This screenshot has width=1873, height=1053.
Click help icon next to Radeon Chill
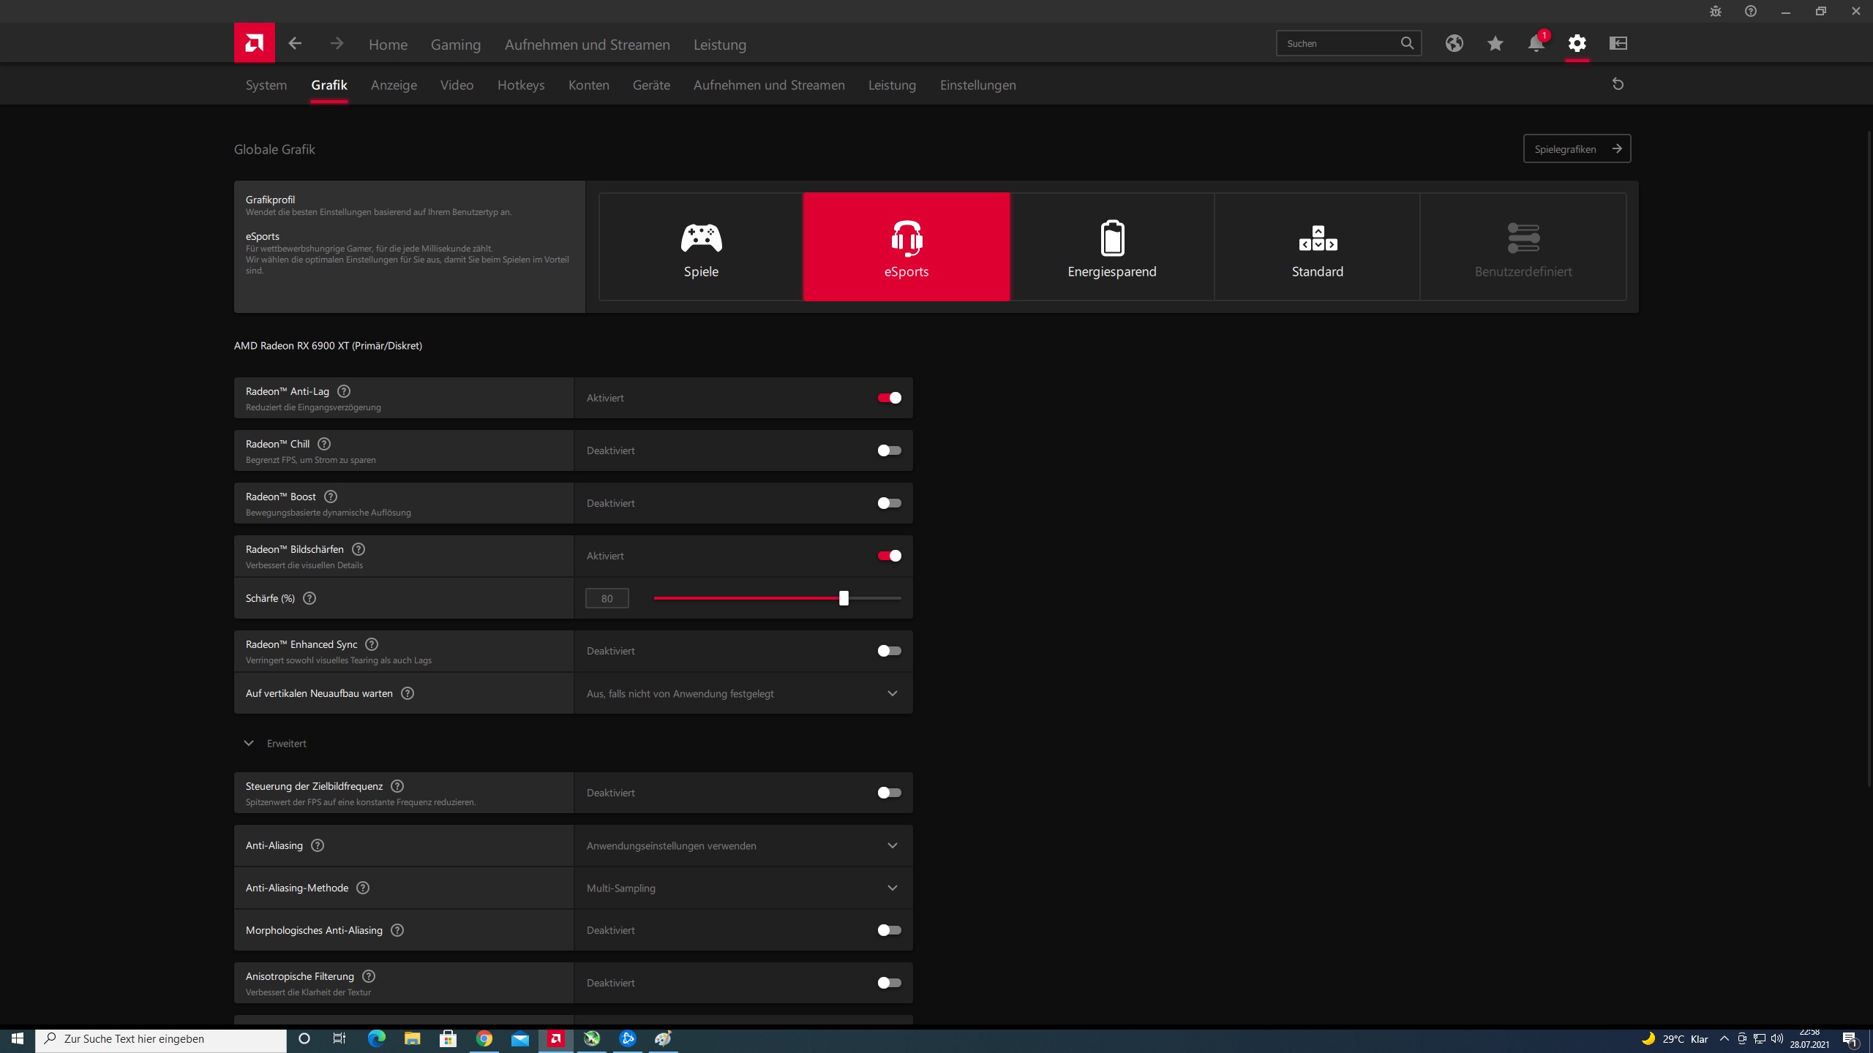point(324,444)
